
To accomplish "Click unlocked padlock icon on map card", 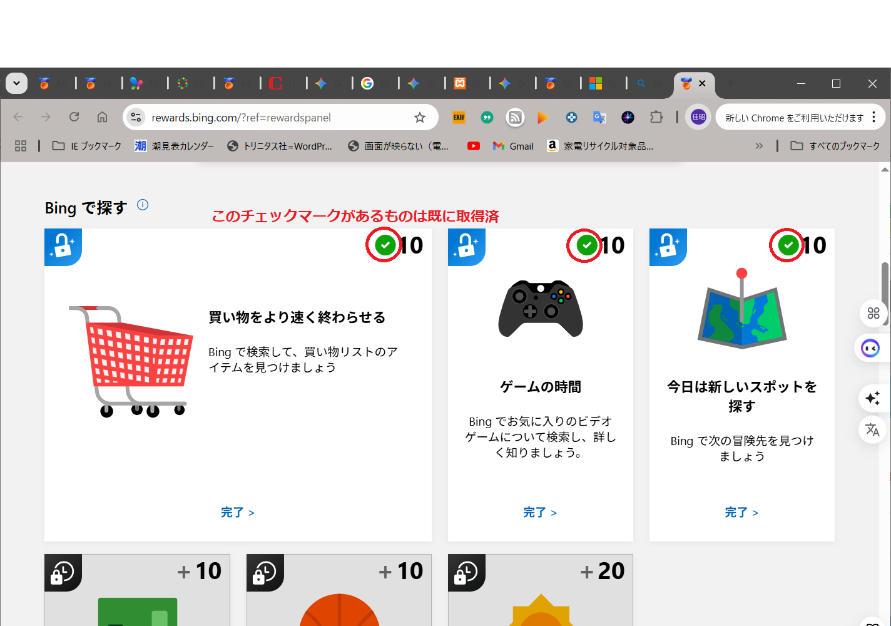I will coord(668,247).
